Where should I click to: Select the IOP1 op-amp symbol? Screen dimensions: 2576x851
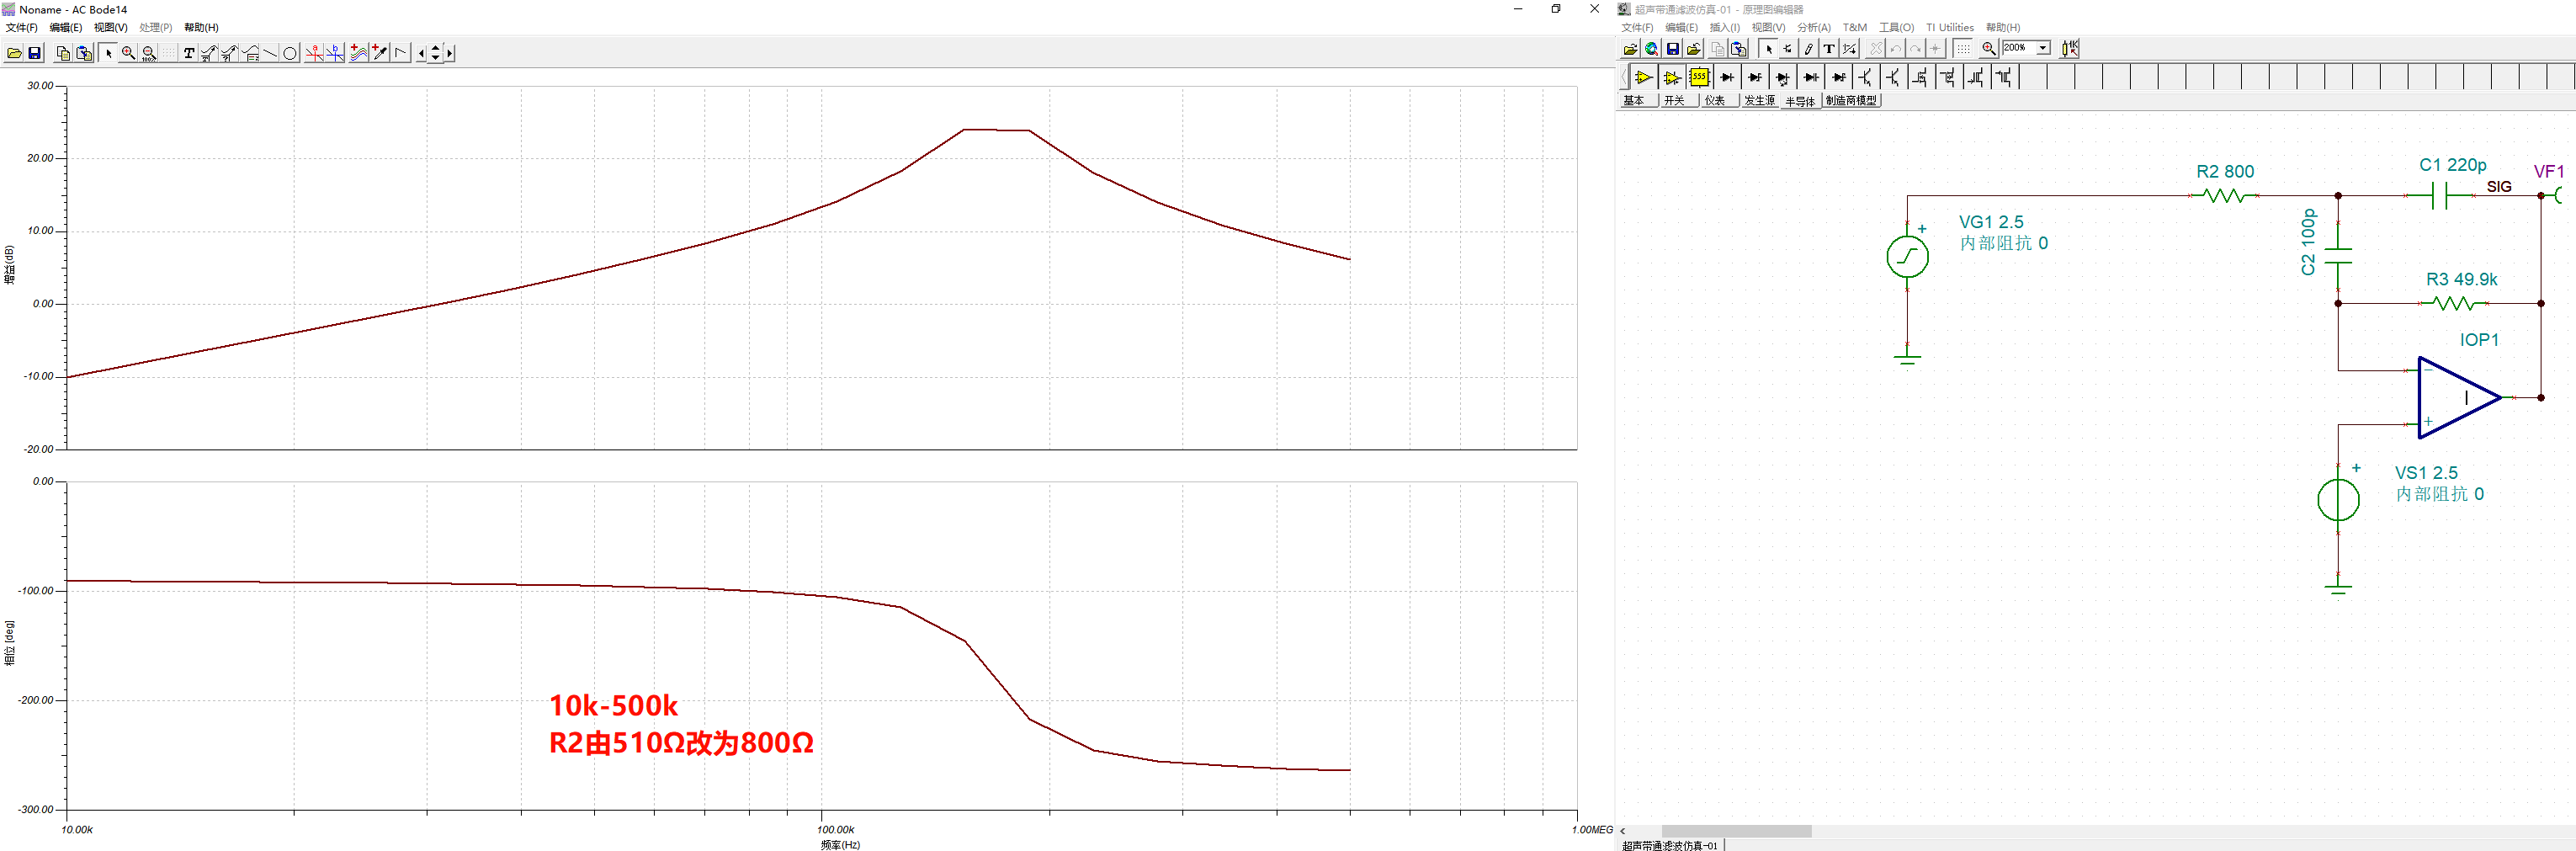2459,397
